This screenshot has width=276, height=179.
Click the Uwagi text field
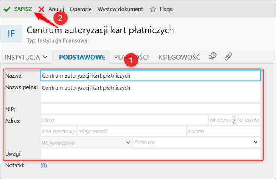click(x=150, y=153)
